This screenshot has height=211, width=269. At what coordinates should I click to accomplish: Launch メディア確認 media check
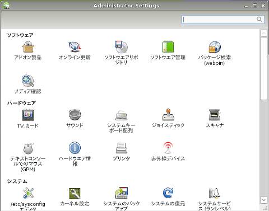[28, 85]
